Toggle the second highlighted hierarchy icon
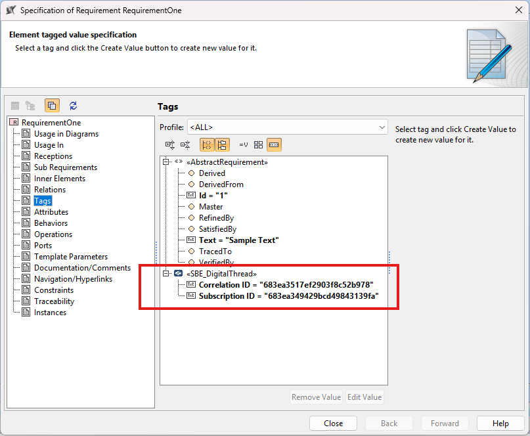This screenshot has width=530, height=436. [x=222, y=144]
